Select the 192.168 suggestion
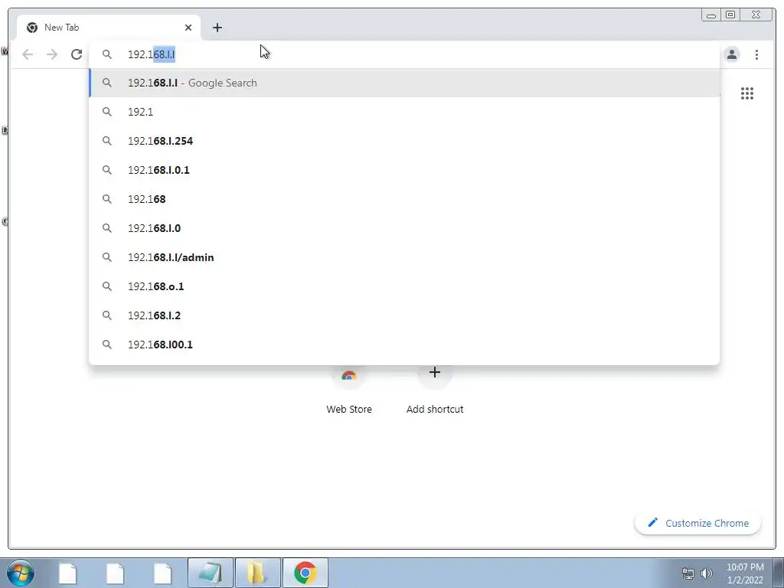Image resolution: width=784 pixels, height=588 pixels. [404, 199]
